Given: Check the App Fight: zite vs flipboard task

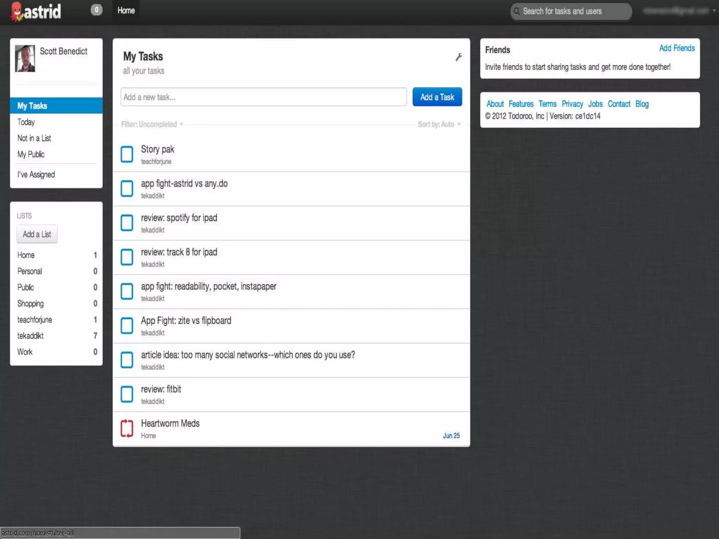Looking at the screenshot, I should [x=127, y=326].
